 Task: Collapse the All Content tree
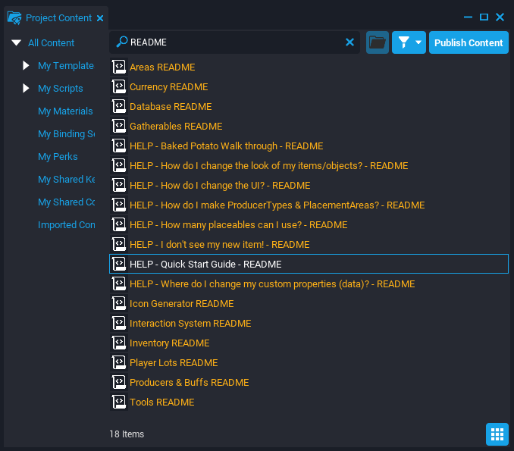click(16, 43)
